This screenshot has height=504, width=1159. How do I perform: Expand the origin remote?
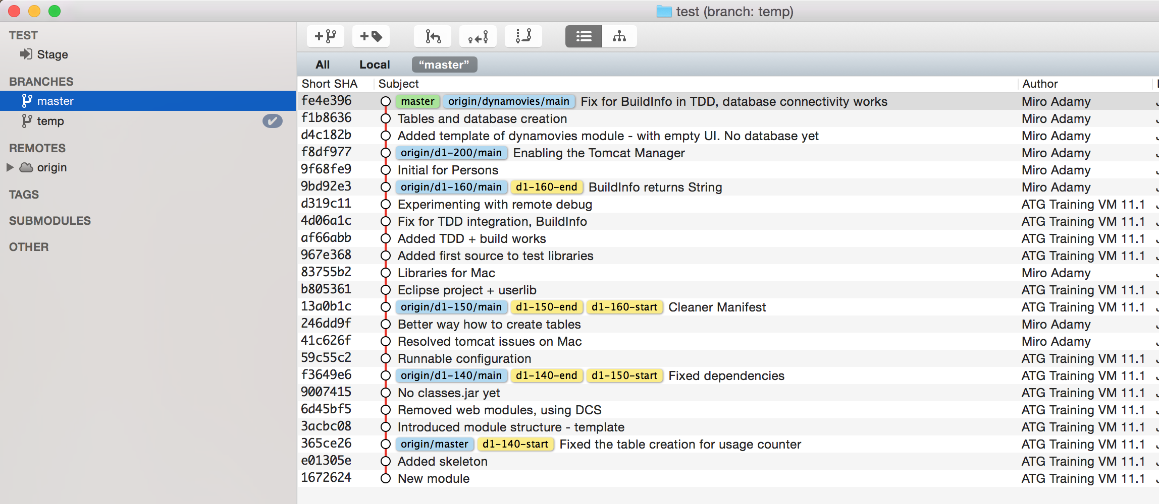[x=9, y=167]
